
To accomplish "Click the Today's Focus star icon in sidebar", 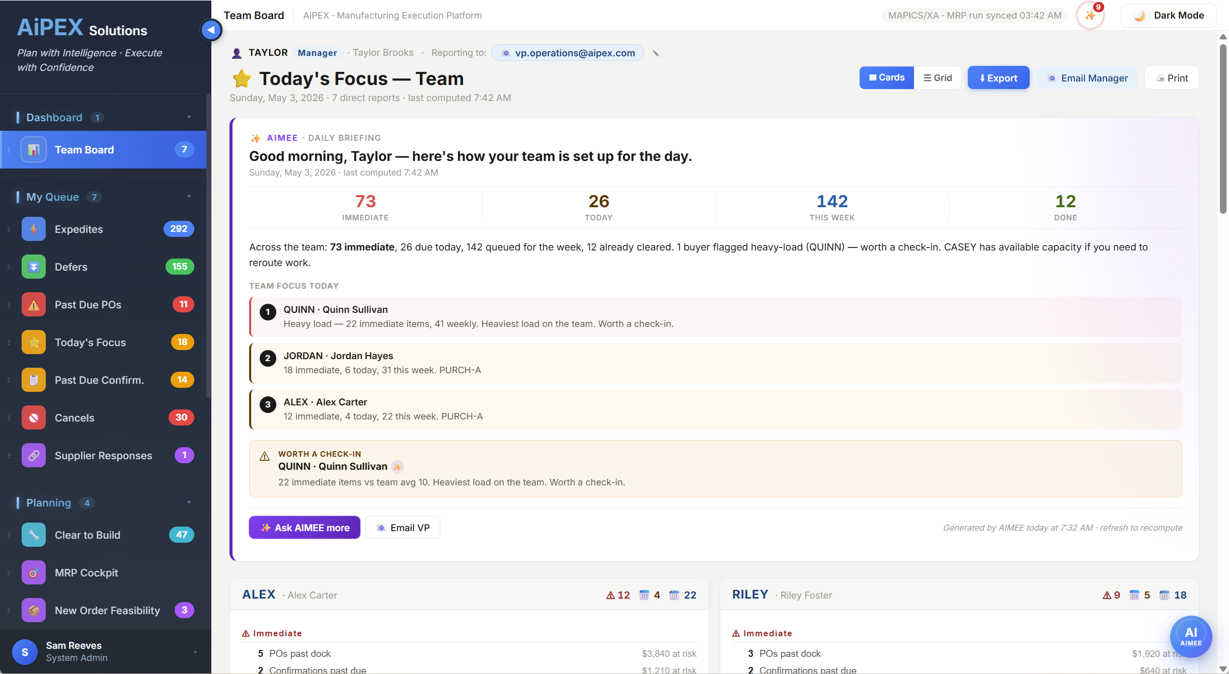I will [x=34, y=343].
